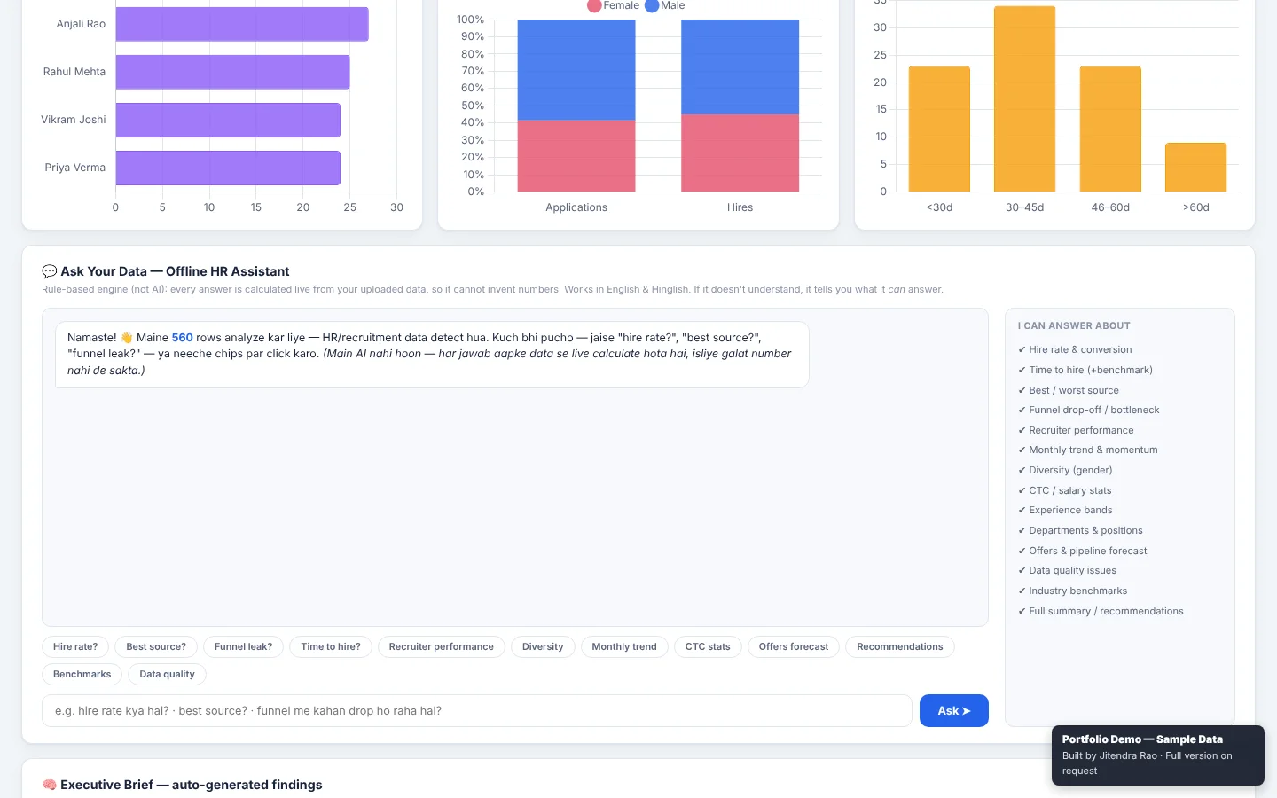Select the Priya Verma bar
The image size is (1277, 798).
click(228, 168)
